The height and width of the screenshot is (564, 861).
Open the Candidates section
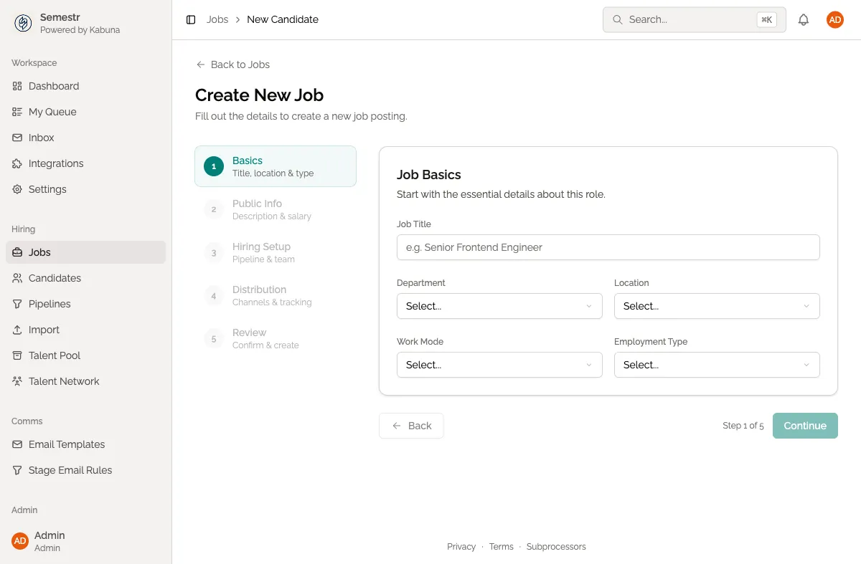click(55, 278)
